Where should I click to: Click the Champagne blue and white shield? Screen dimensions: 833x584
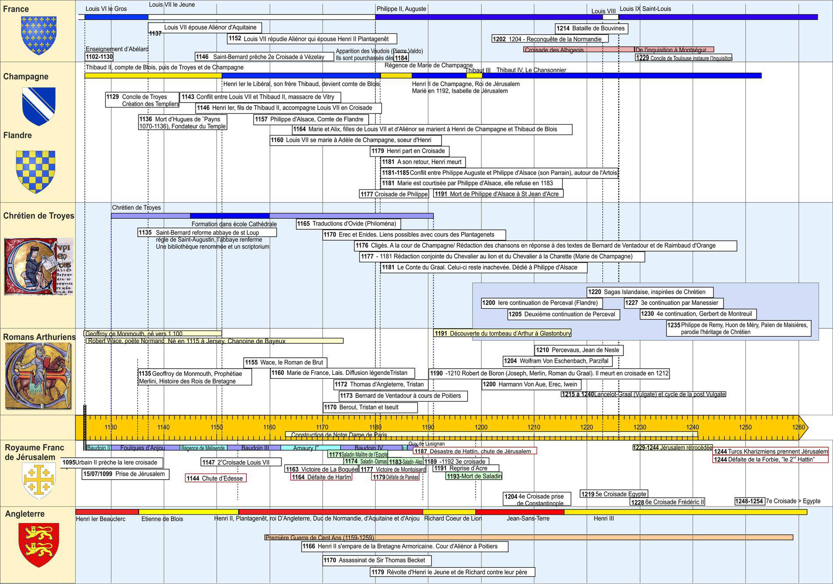[x=39, y=107]
